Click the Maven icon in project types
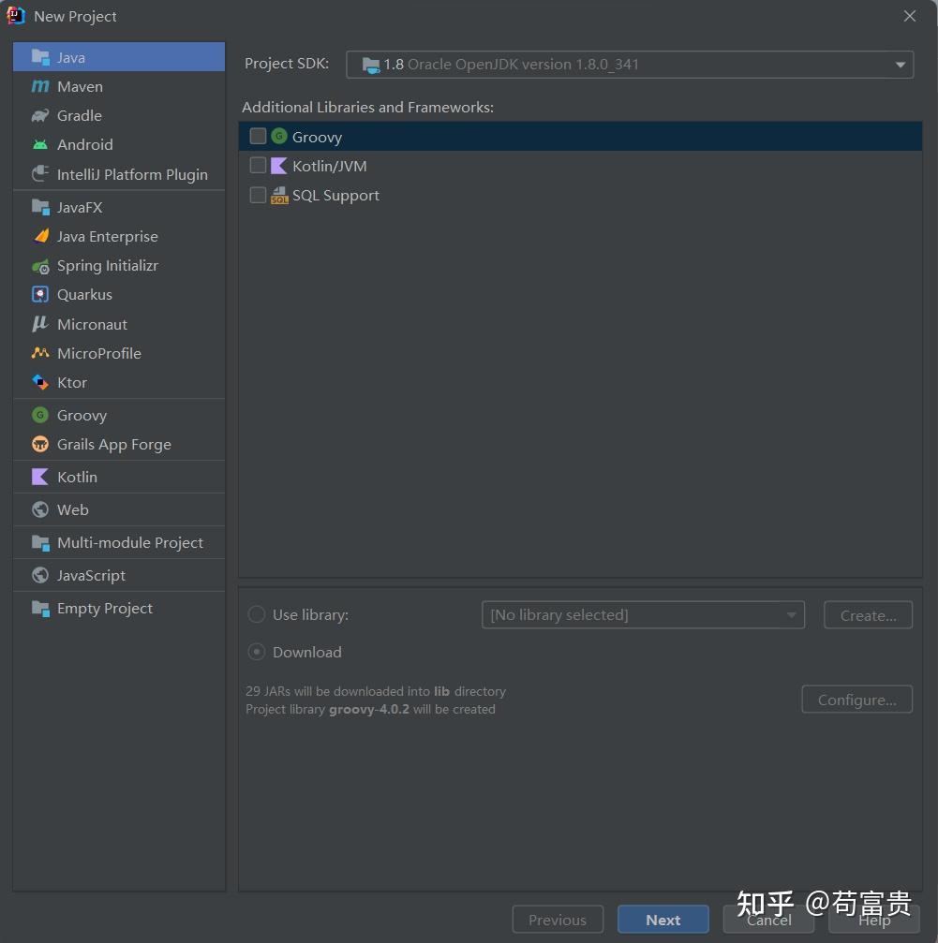Screen dimensions: 938x943 pos(40,86)
